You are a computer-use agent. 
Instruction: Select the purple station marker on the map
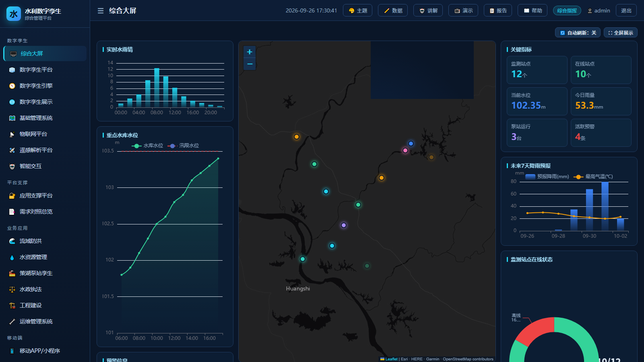click(344, 225)
